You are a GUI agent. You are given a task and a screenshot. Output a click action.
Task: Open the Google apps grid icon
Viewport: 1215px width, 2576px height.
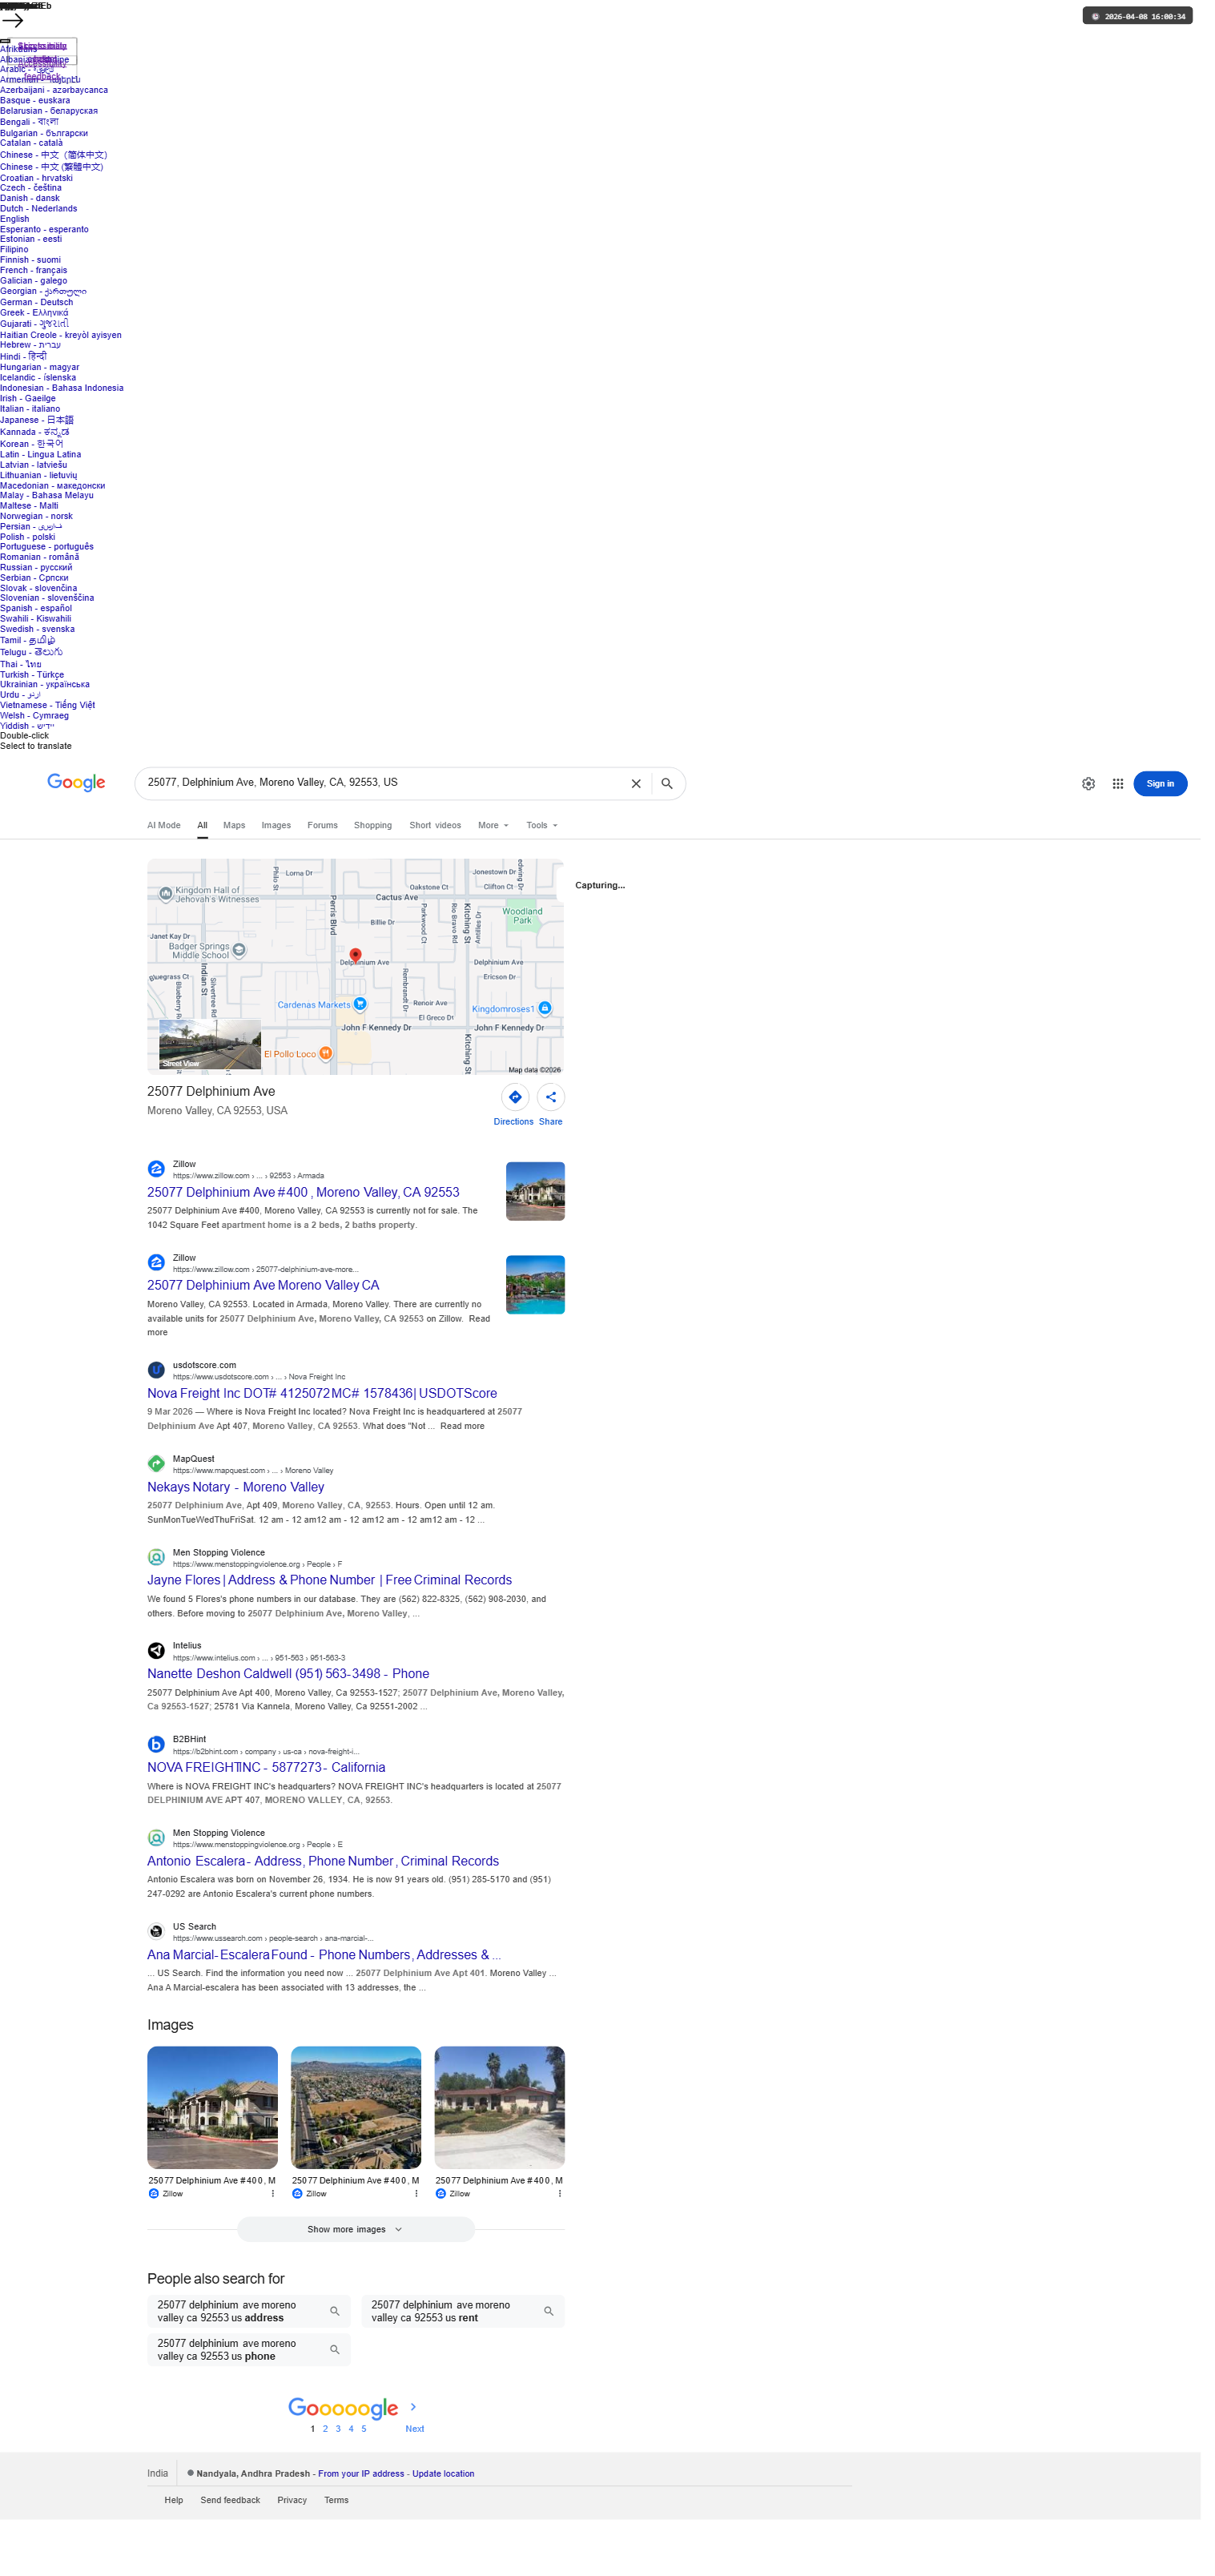1118,784
